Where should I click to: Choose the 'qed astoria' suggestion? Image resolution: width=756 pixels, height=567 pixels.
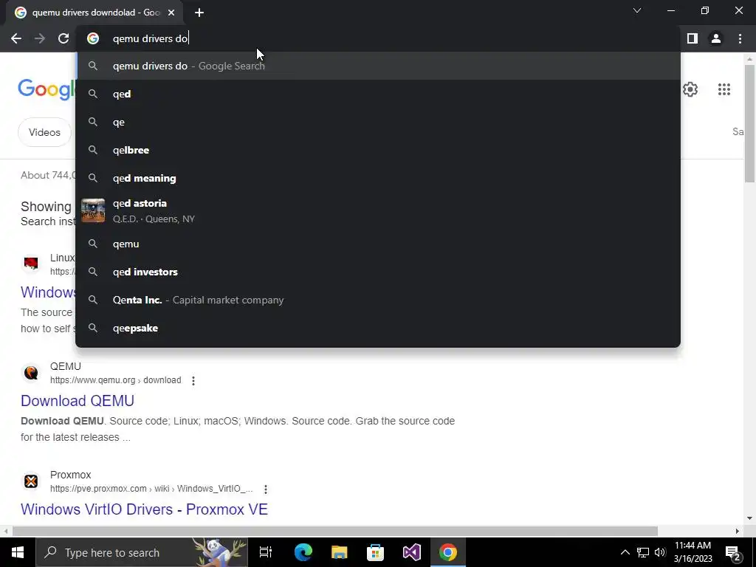pyautogui.click(x=378, y=210)
